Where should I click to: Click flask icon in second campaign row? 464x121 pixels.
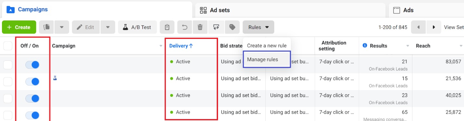[55, 78]
